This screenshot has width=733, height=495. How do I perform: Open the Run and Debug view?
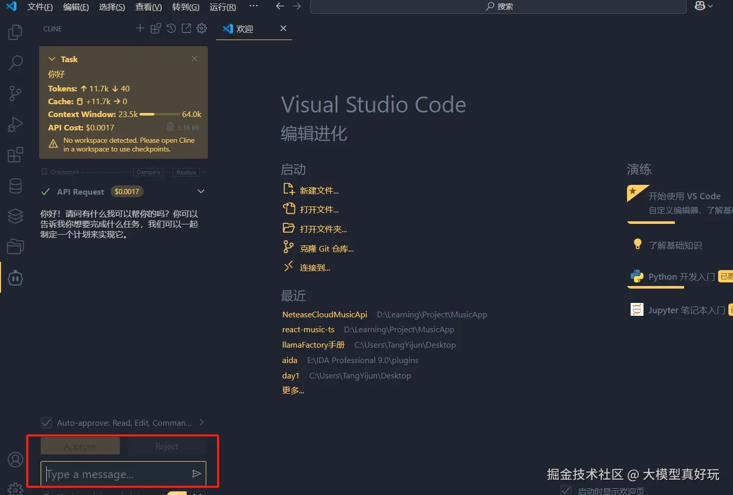[x=15, y=124]
